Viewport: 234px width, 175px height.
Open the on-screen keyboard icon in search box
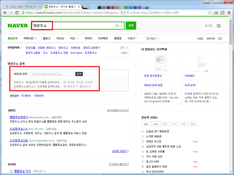(117, 26)
